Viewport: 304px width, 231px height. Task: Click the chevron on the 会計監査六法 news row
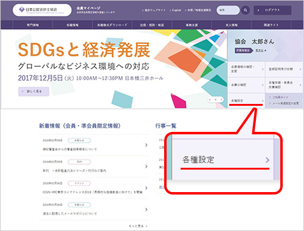point(147,167)
